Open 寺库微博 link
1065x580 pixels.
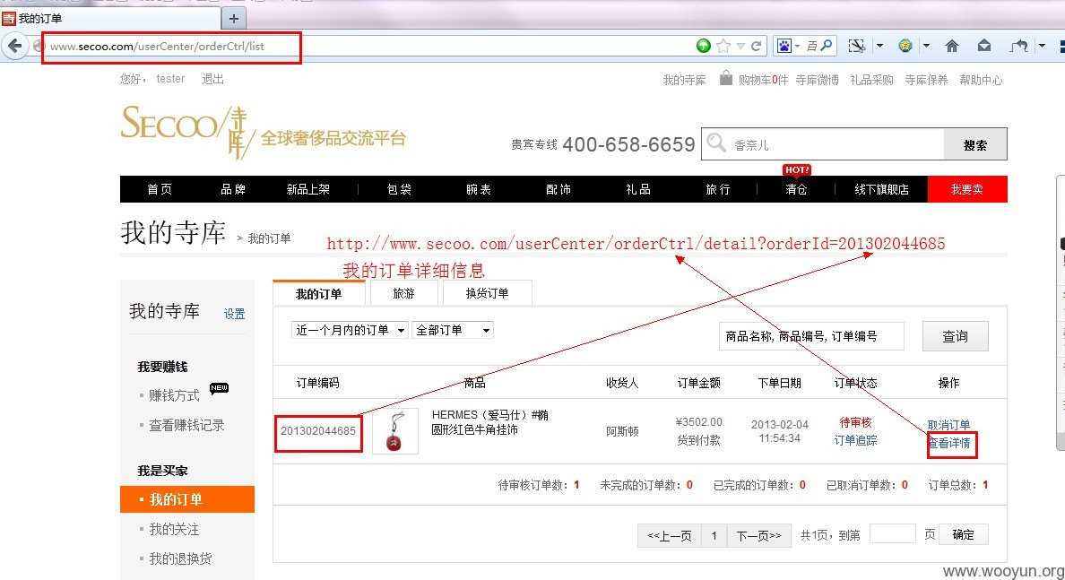coord(817,80)
